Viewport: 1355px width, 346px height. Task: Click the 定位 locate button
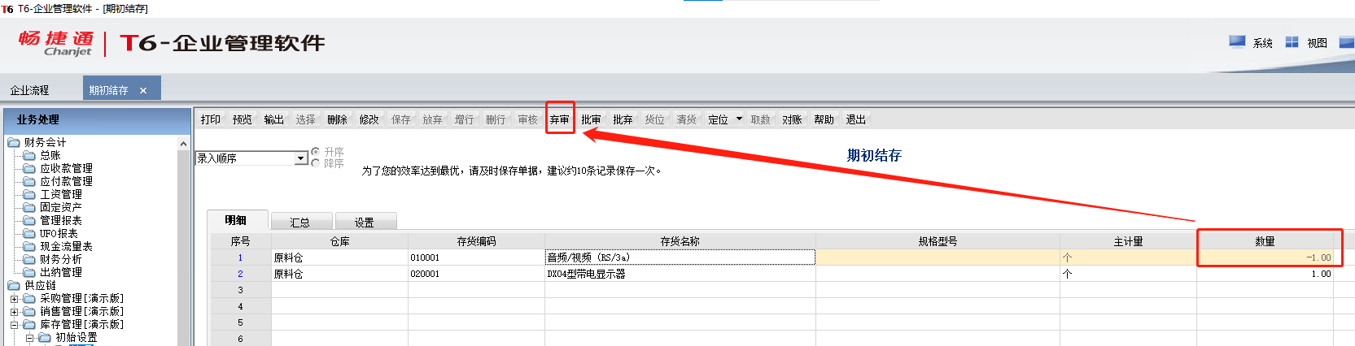click(x=719, y=119)
